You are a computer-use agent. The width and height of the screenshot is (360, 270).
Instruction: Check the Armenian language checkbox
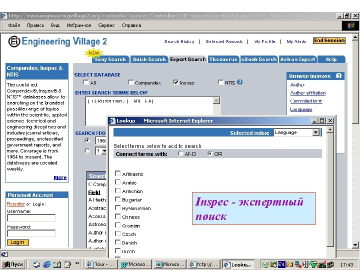click(118, 190)
